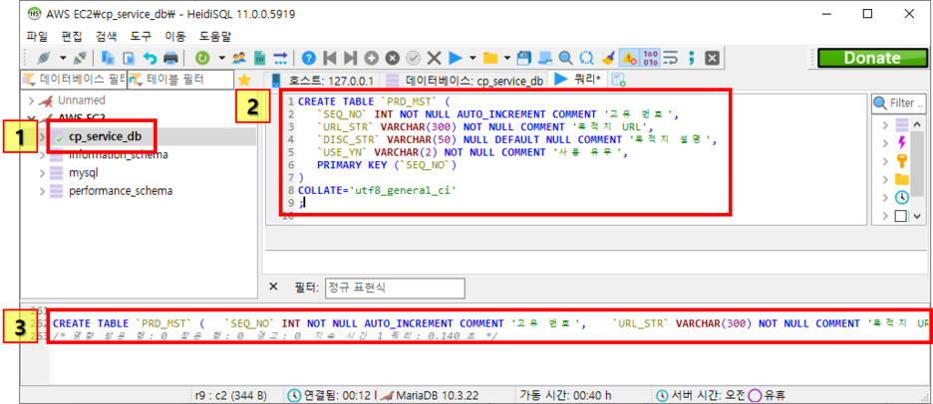Click the floppy disk save icon
This screenshot has width=933, height=404.
coord(524,58)
